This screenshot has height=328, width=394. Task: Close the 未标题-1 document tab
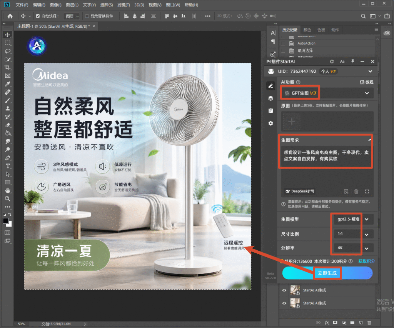point(94,26)
